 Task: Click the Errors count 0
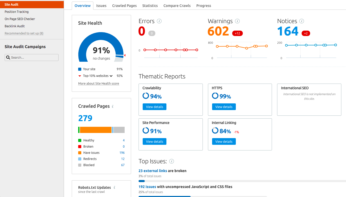[142, 32]
